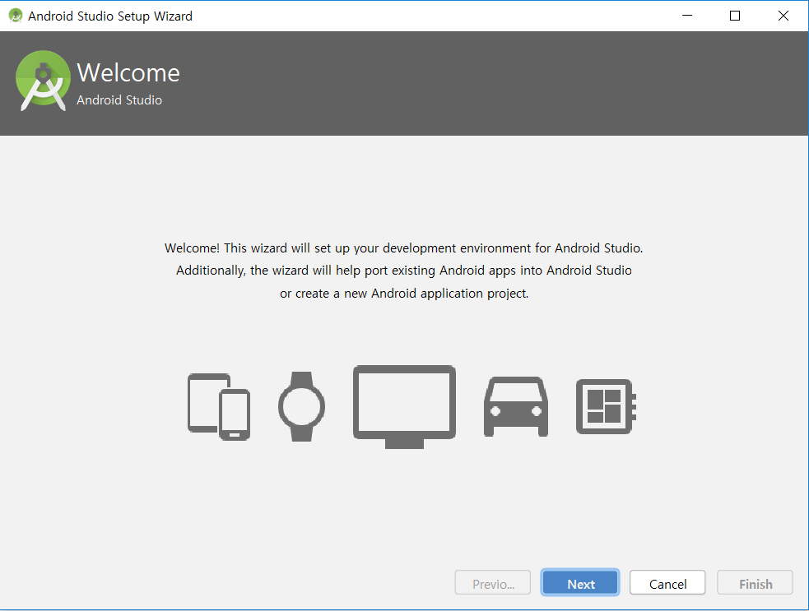Click the 'Welcome! This wizard will set up' line
The width and height of the screenshot is (809, 611).
pos(403,248)
